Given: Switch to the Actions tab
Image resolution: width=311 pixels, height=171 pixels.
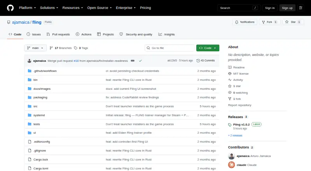Looking at the screenshot, I should click(x=84, y=34).
